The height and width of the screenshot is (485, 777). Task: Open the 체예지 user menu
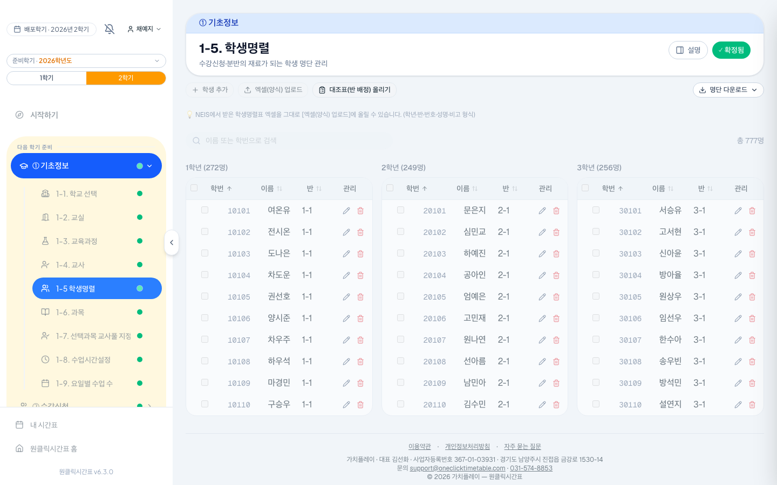point(144,29)
